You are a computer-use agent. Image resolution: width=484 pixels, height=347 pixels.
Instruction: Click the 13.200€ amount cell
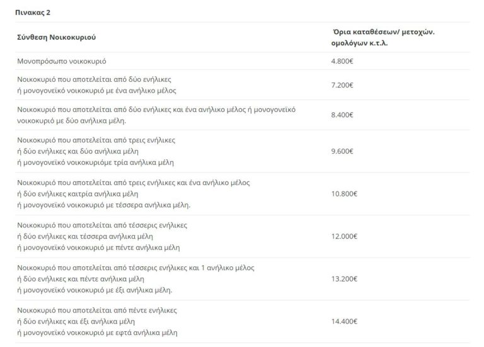pyautogui.click(x=343, y=279)
